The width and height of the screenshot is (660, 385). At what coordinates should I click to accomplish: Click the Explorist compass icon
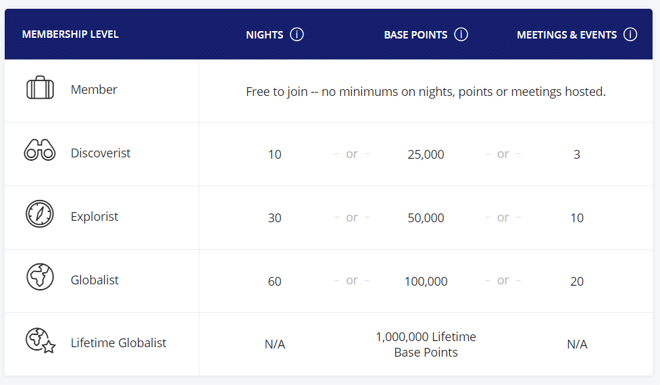[x=40, y=215]
